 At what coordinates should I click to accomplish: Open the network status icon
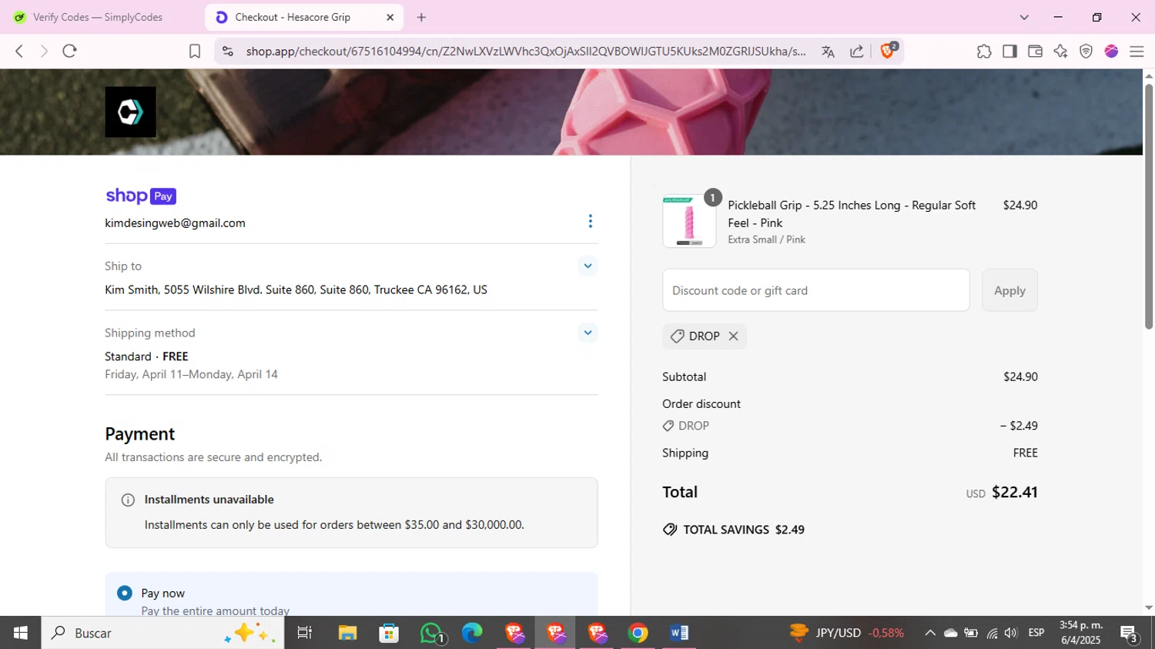(992, 633)
